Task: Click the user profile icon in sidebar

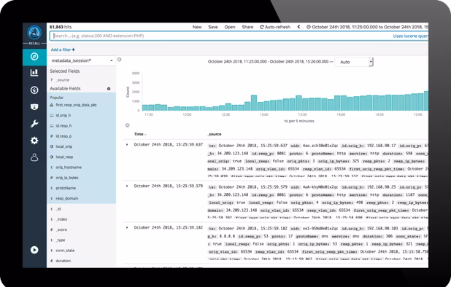Action: [34, 157]
